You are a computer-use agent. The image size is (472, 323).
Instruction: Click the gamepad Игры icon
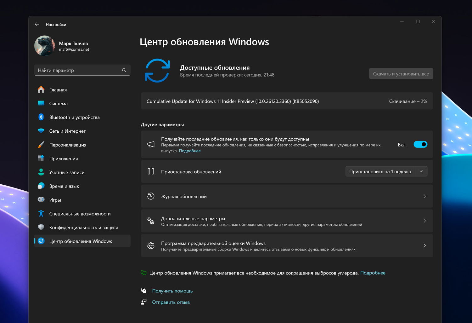click(x=41, y=200)
